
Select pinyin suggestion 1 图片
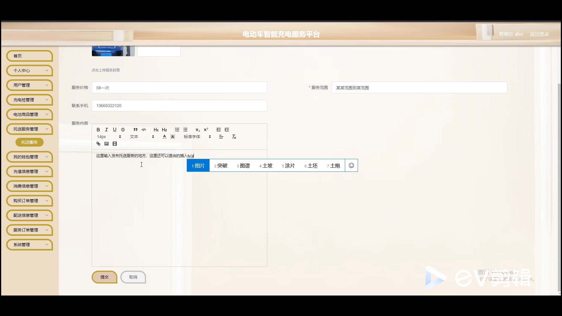pos(198,165)
